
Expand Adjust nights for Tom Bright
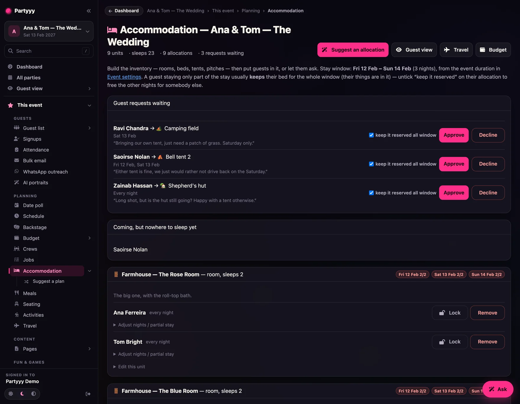(144, 354)
